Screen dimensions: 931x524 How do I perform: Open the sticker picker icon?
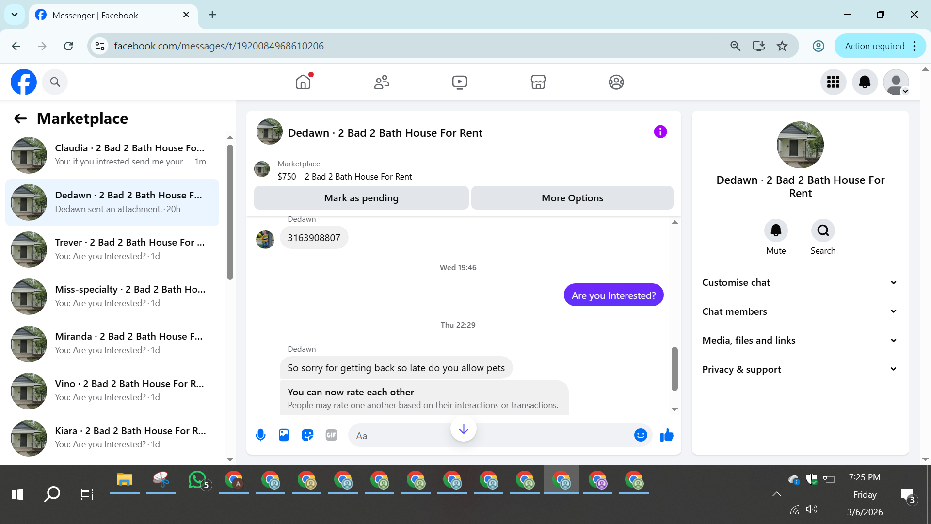(307, 435)
